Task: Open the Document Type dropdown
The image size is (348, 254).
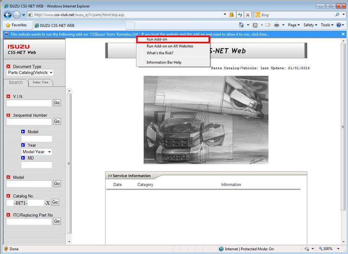Action: (30, 73)
